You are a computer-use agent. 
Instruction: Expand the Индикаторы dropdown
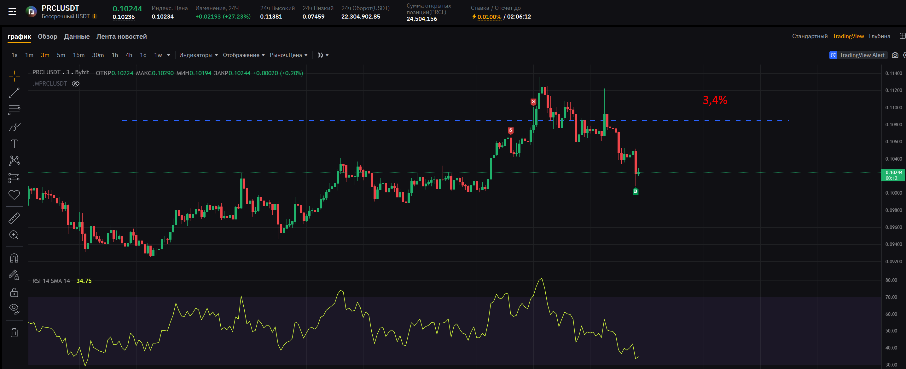click(x=198, y=55)
